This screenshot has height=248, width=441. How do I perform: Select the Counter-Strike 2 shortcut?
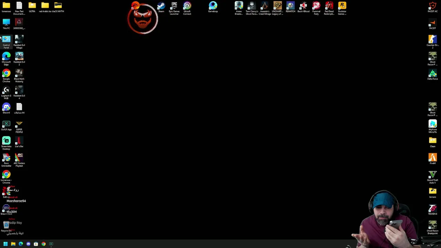[x=433, y=42]
